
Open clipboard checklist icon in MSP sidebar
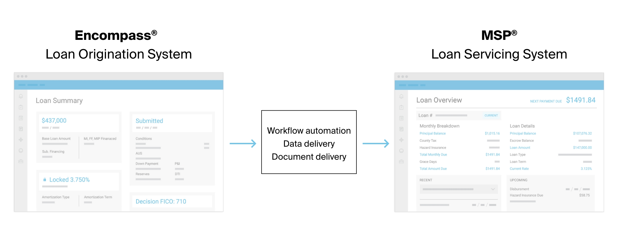(401, 107)
